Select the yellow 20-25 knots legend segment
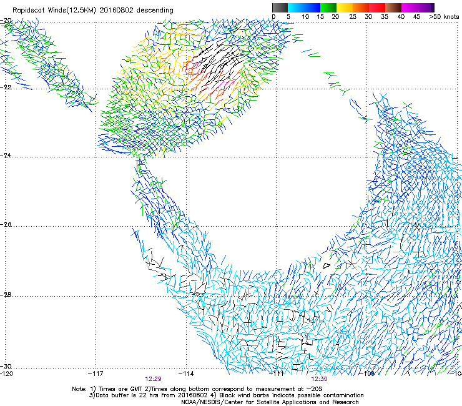 [x=345, y=7]
